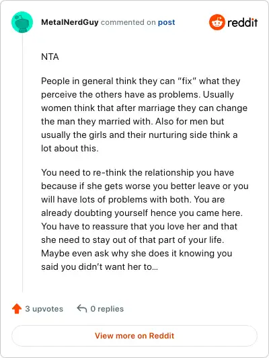Click the "commented on" gray text
Screen dimensions: 269x358
point(128,22)
